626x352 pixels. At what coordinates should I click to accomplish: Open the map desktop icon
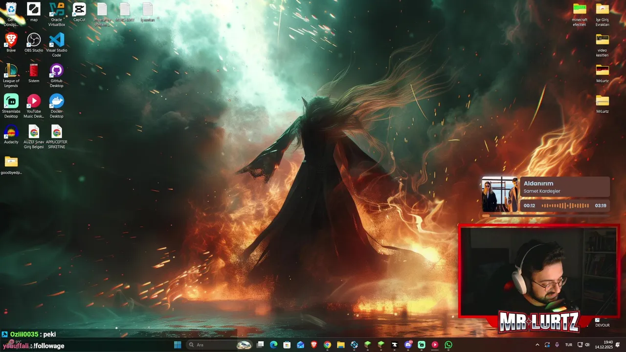(x=34, y=12)
